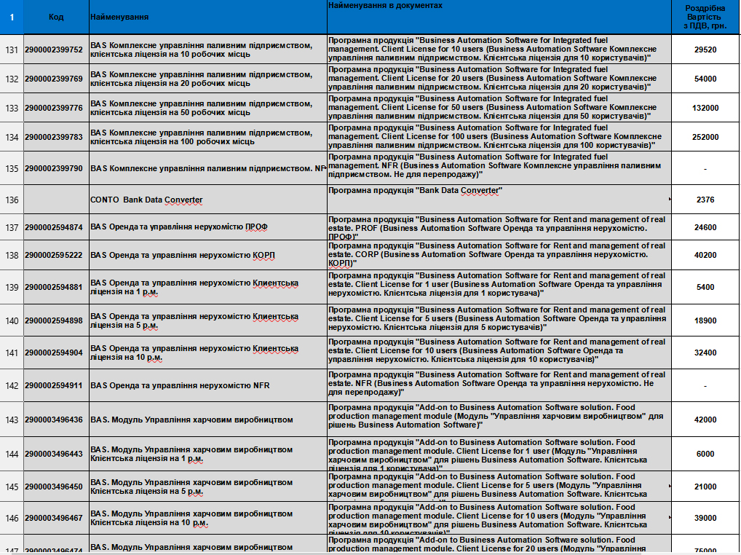Select the "CONTO Bank Data Converter" name cell
This screenshot has height=555, width=741.
pos(207,200)
